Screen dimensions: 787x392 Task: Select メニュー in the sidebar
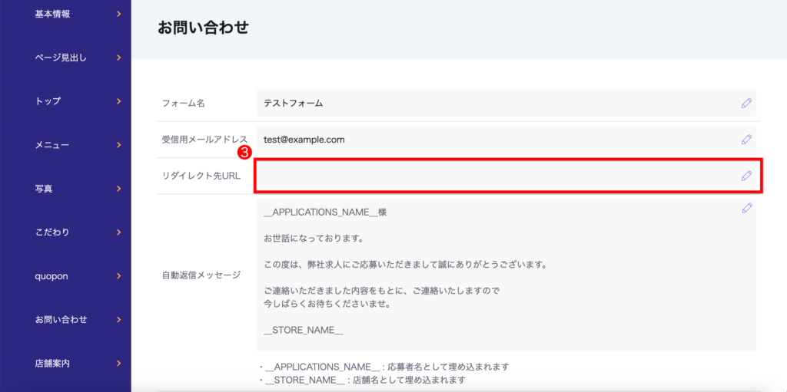coord(52,145)
